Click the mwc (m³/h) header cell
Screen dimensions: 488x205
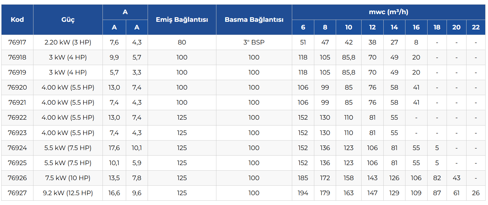coord(388,12)
